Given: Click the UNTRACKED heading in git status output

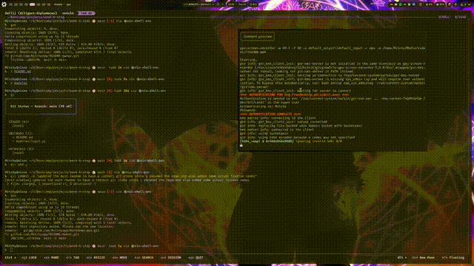Looking at the screenshot, I should pos(21,149).
